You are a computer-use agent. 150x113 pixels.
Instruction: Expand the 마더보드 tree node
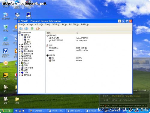[x=19, y=44]
